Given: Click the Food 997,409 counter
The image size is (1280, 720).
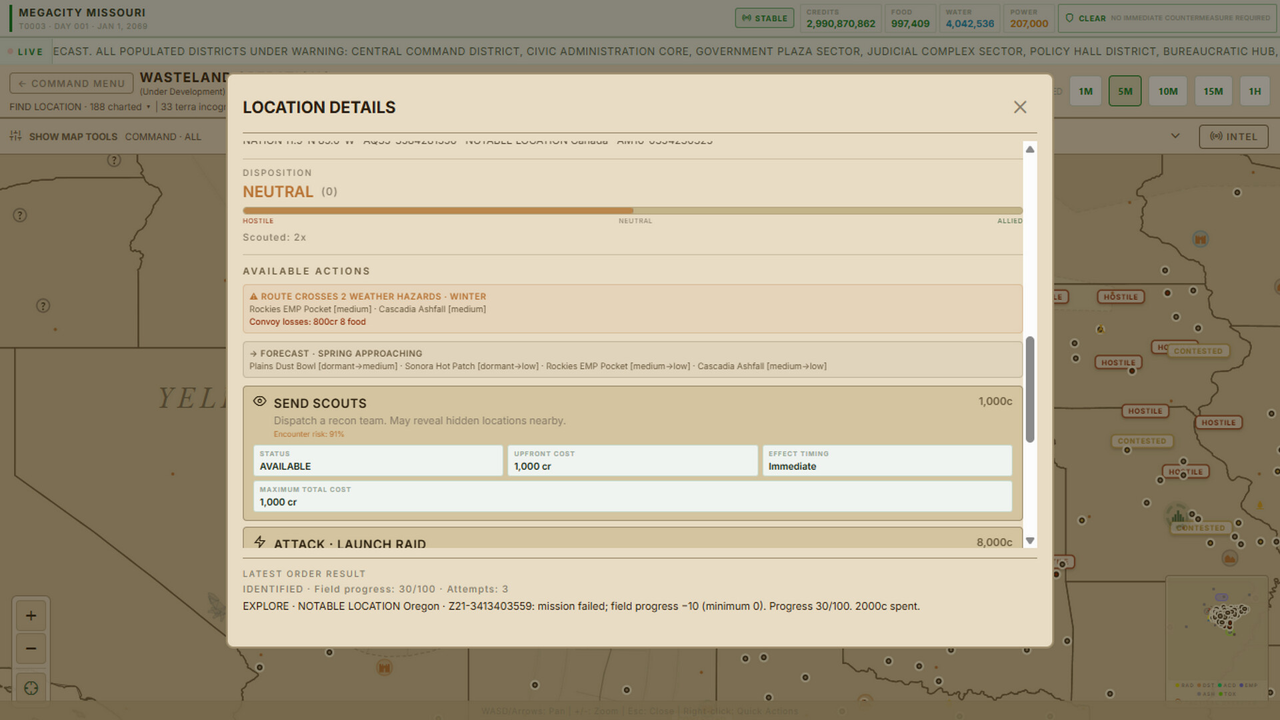Looking at the screenshot, I should click(910, 18).
